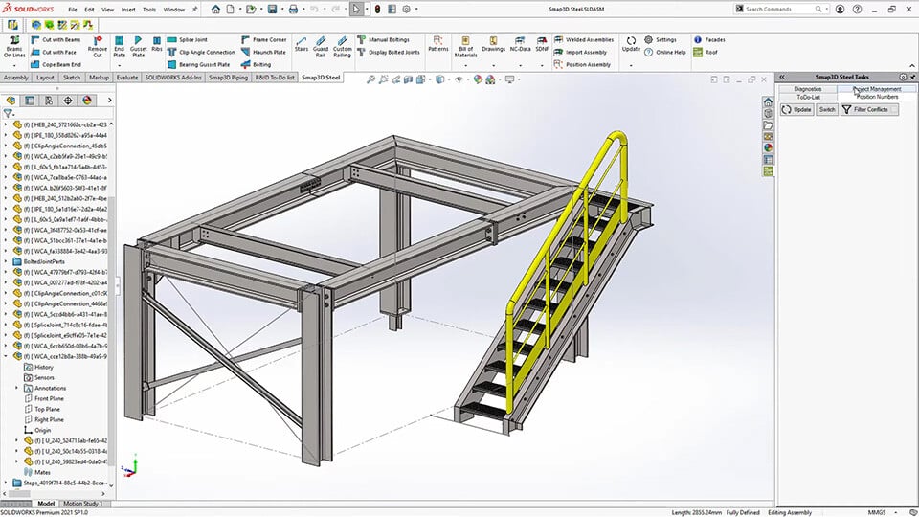The width and height of the screenshot is (919, 517).
Task: Open the Insert menu
Action: (128, 10)
